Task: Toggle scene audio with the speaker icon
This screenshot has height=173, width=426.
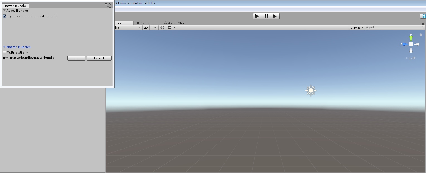Action: [162, 28]
